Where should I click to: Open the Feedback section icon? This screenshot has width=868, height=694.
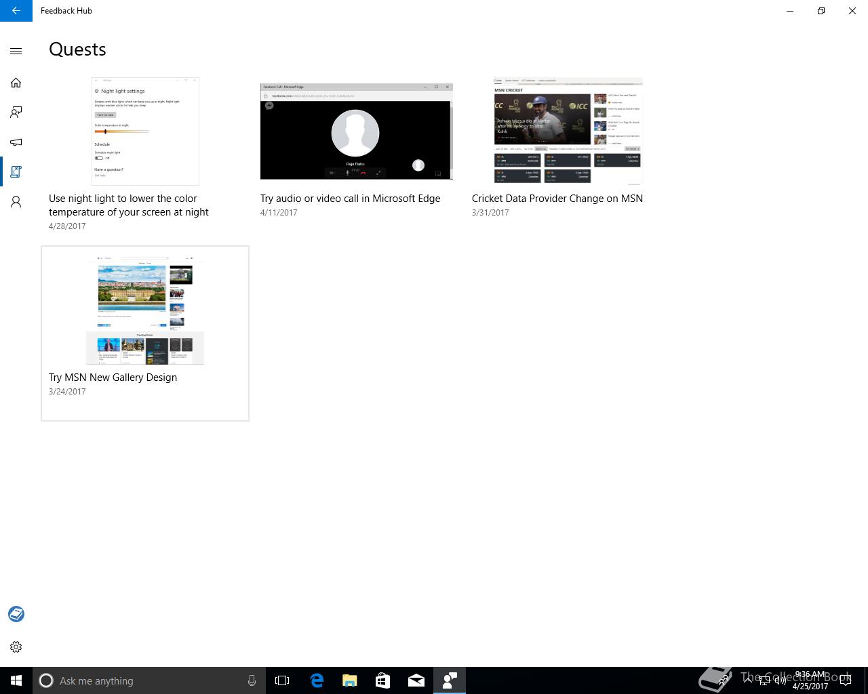(x=16, y=113)
